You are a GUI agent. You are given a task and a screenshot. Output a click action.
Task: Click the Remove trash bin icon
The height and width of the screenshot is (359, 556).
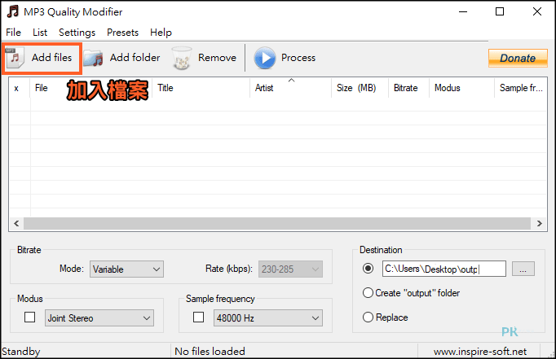pyautogui.click(x=182, y=58)
